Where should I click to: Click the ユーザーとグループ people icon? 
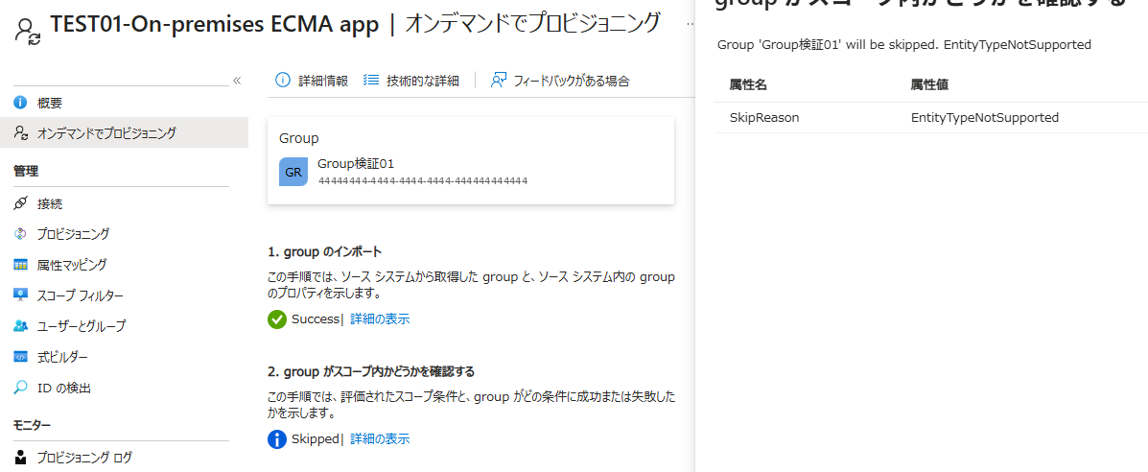pyautogui.click(x=20, y=325)
